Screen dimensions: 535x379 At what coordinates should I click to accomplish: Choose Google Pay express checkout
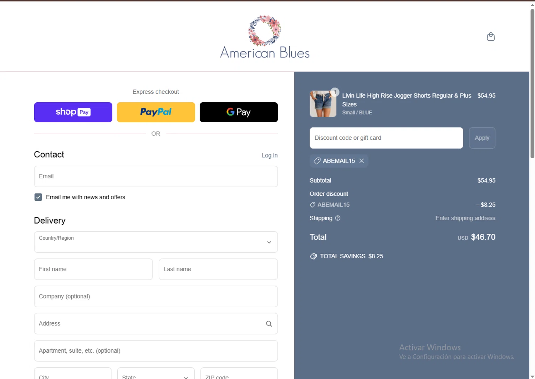point(239,112)
